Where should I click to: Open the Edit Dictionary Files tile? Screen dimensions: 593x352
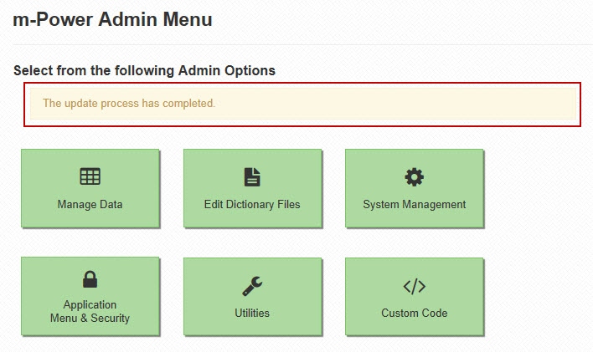(252, 188)
